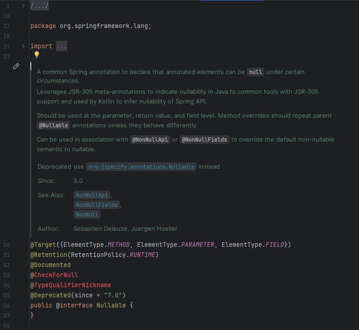
Task: Click the pencil icon to edit rendered doc
Action: click(16, 66)
